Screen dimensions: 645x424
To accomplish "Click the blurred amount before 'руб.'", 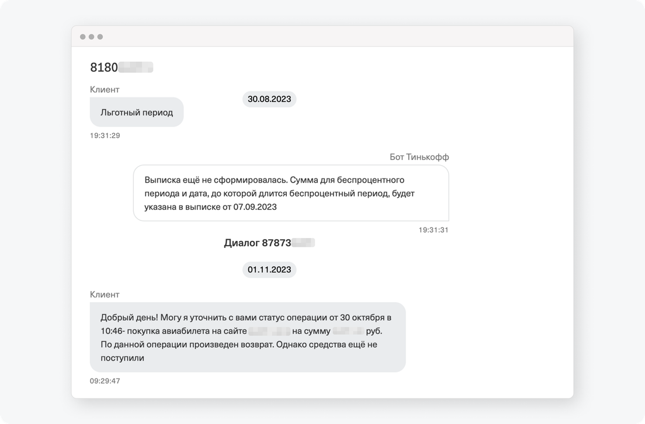I will click(x=348, y=331).
